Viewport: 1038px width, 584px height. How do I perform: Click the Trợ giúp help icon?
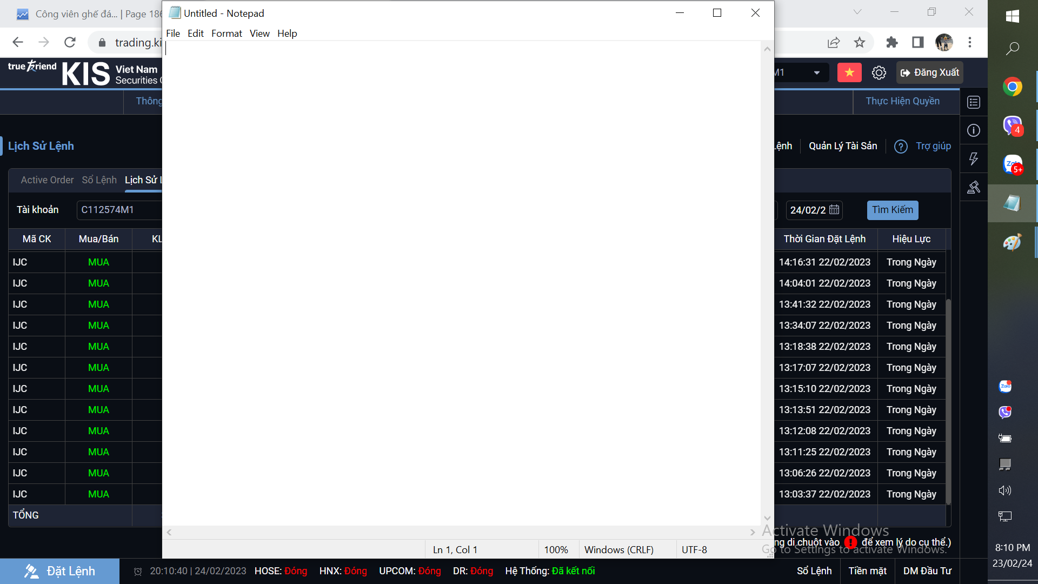[x=901, y=147]
